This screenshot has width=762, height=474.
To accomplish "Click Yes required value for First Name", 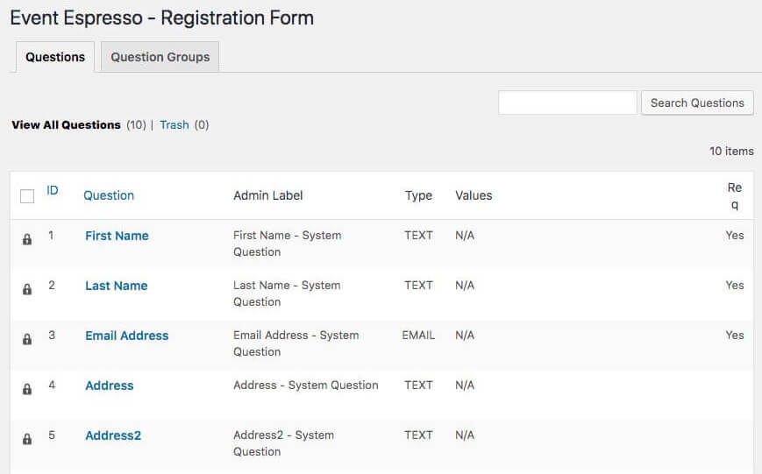I will click(x=735, y=235).
